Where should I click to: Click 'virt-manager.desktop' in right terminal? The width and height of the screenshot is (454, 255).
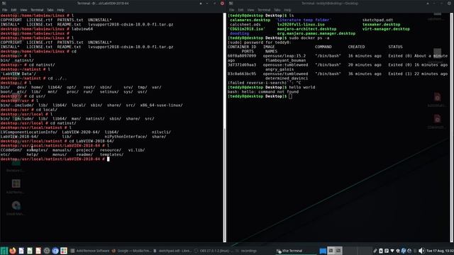pos(386,29)
